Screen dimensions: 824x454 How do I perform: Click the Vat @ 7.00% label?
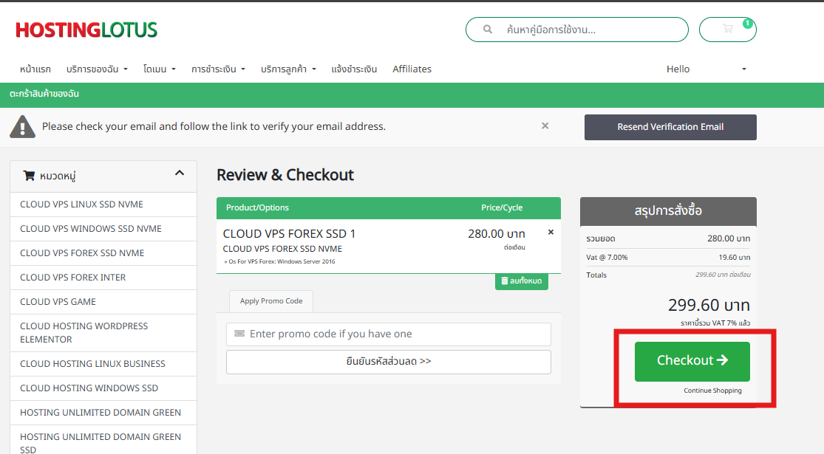(607, 257)
